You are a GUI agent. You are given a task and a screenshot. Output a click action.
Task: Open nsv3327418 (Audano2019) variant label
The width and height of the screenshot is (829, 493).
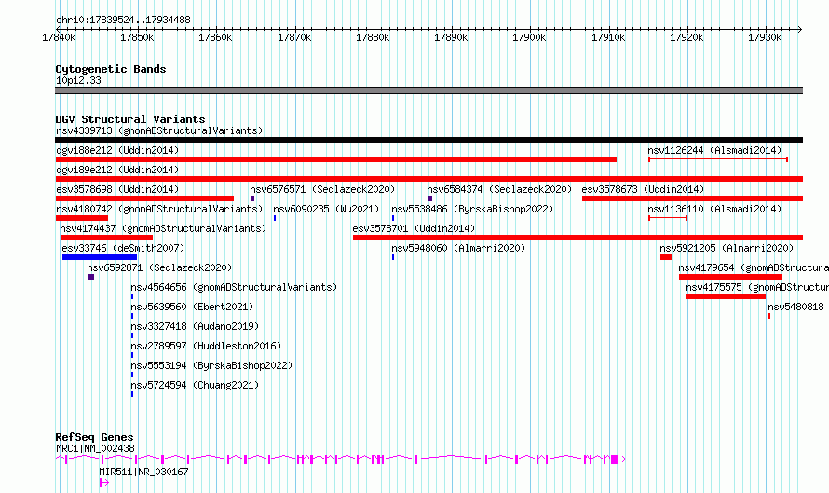click(195, 326)
